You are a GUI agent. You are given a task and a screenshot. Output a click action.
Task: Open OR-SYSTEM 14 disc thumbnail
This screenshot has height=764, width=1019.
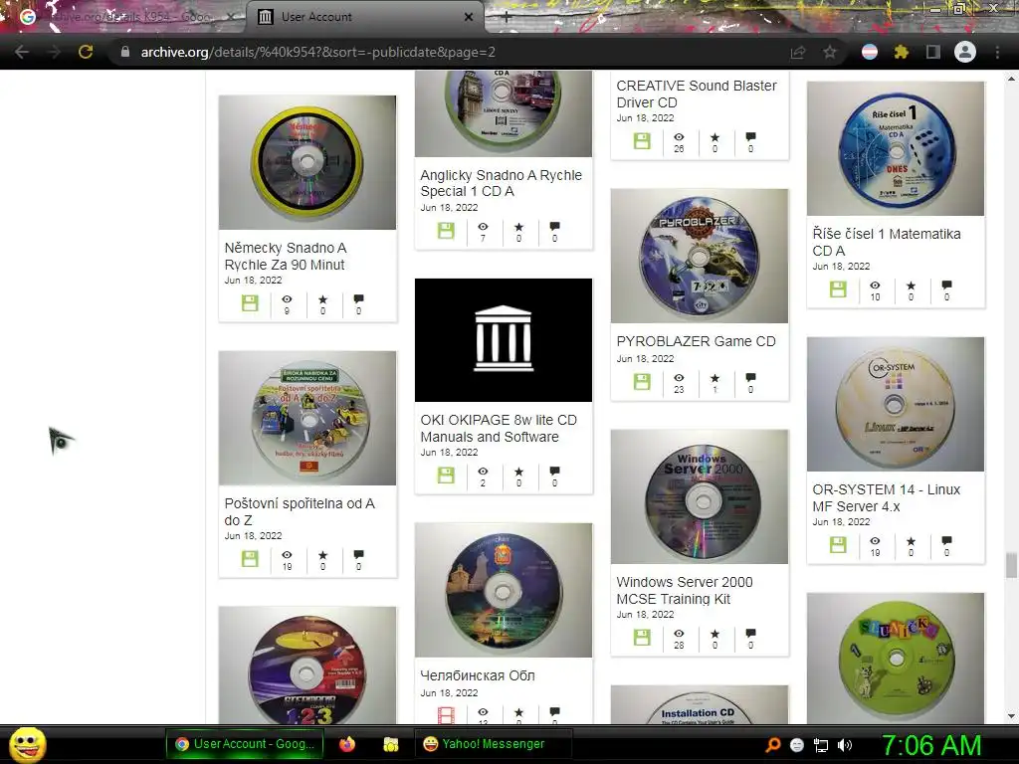tap(896, 404)
